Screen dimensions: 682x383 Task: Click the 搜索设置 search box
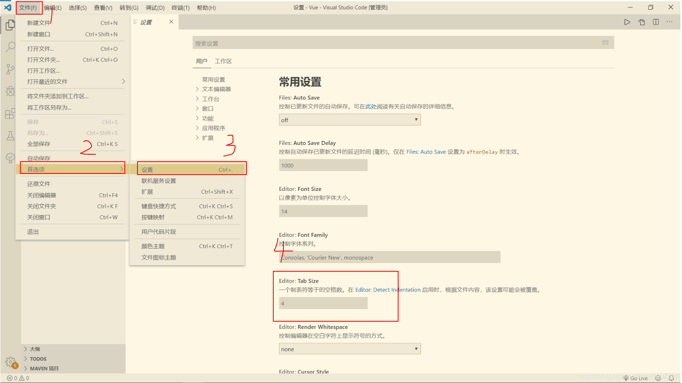(x=403, y=43)
